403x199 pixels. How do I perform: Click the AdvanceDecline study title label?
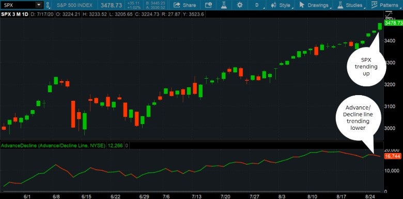[x=53, y=146]
